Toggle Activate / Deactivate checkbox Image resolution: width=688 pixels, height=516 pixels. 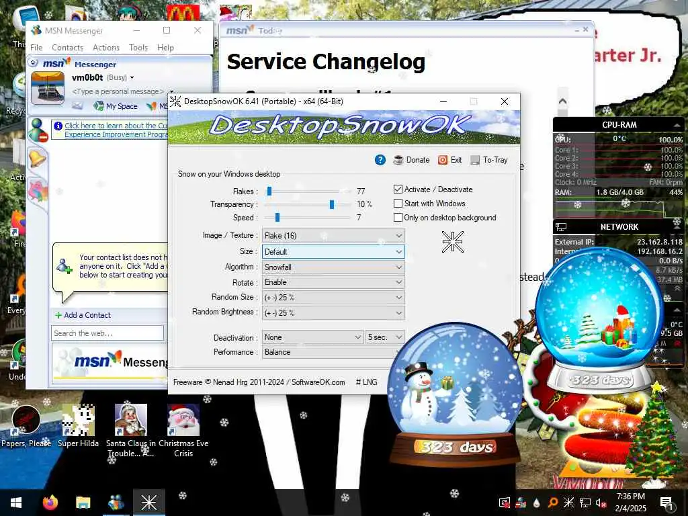398,189
